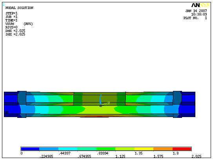Screen dimensions: 213x160
Task: Click the orange legend color band
Action: point(163,149)
